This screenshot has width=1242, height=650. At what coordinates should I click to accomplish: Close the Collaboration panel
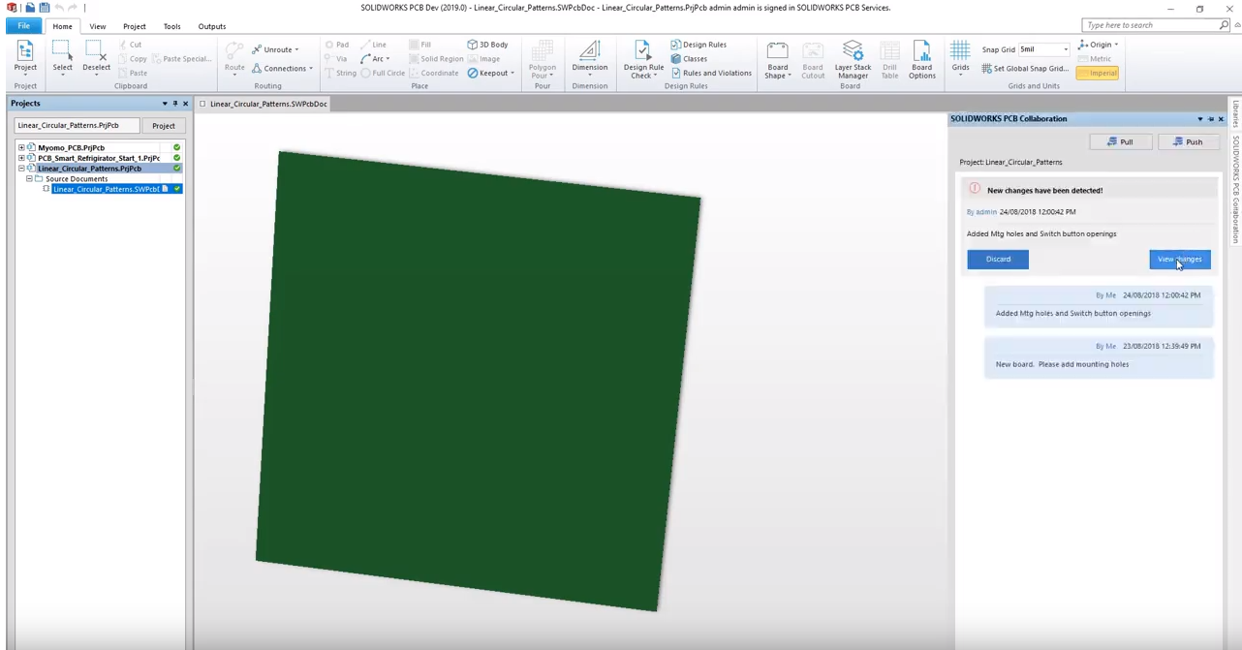coord(1221,119)
